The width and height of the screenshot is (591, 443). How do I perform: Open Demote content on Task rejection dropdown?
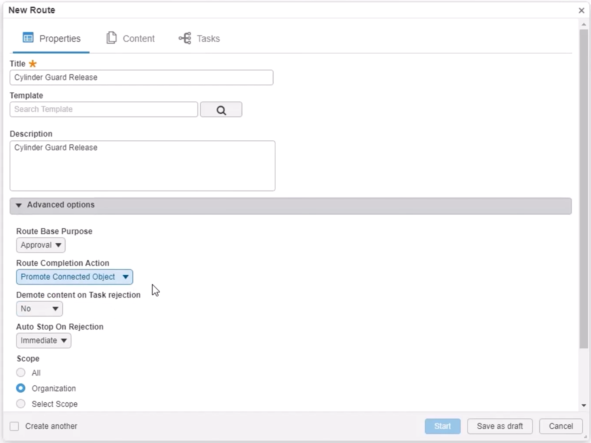[x=39, y=309]
